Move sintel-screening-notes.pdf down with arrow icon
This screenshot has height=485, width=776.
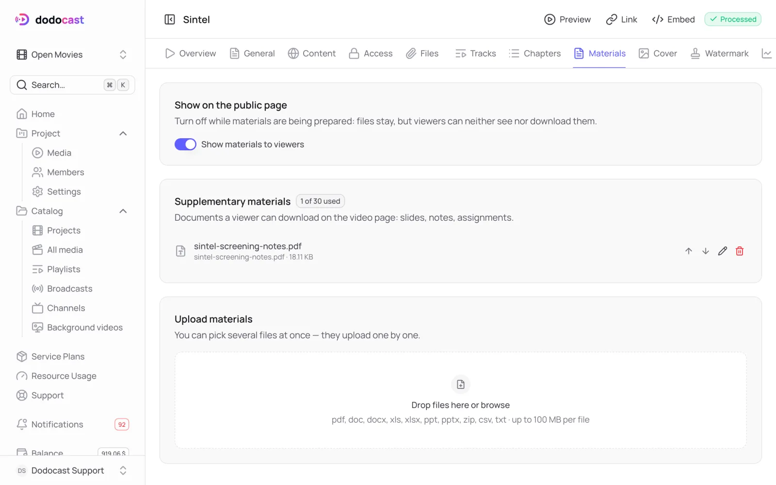click(706, 251)
